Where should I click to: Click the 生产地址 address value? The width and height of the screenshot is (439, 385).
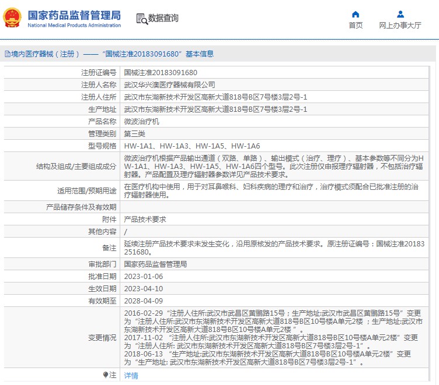click(215, 110)
